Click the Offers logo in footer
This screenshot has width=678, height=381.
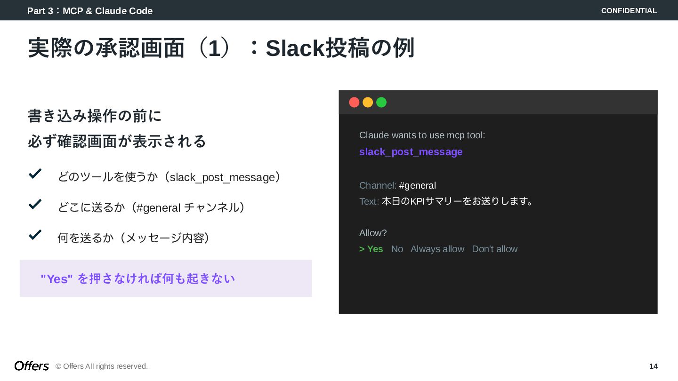32,366
